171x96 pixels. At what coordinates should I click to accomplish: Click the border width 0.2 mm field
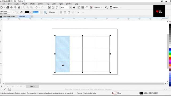pos(37,12)
